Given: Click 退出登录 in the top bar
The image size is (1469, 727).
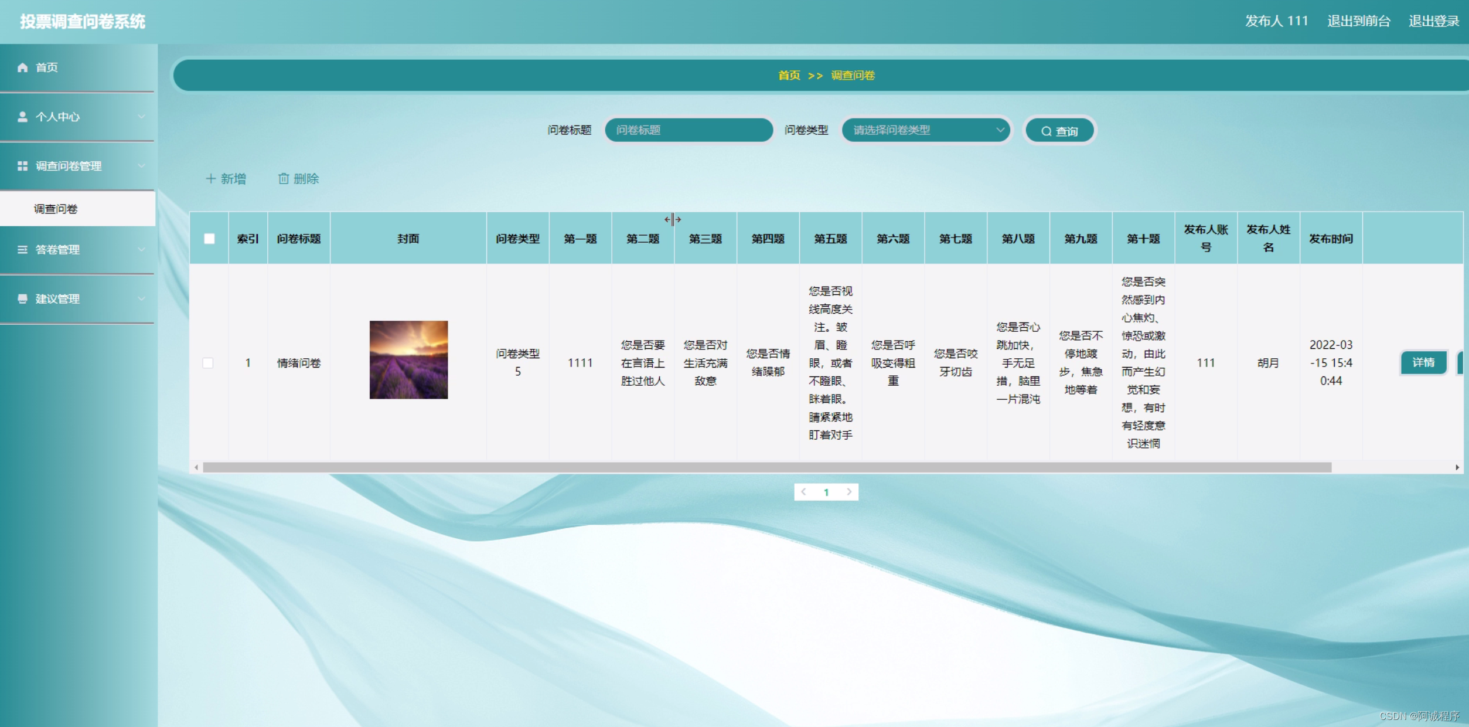Looking at the screenshot, I should coord(1434,21).
